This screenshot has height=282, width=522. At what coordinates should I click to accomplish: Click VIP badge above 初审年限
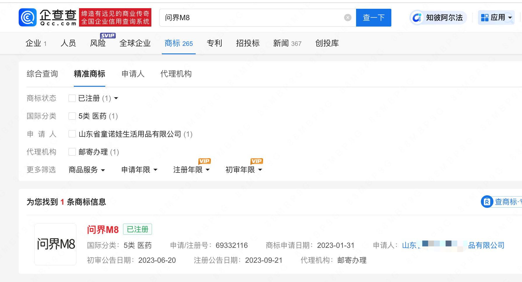coord(257,161)
